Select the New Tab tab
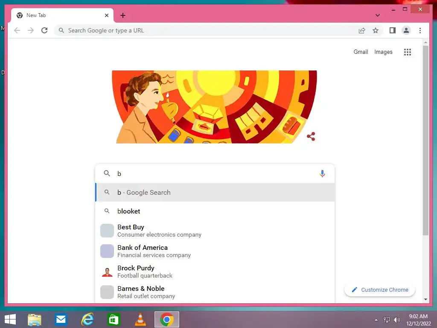Screen dimensions: 437x328 coord(62,15)
